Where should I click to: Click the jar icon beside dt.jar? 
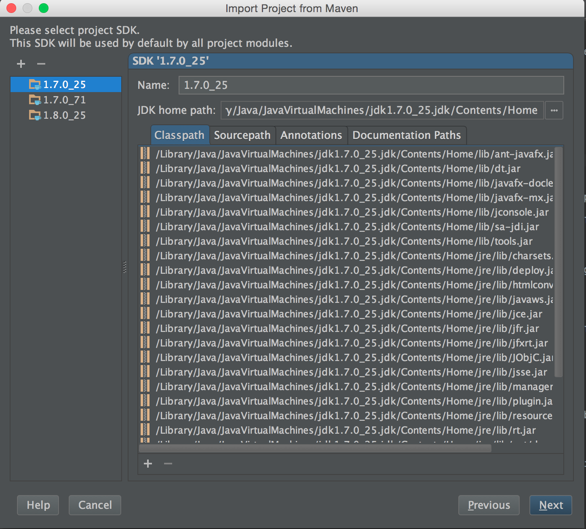[x=144, y=168]
